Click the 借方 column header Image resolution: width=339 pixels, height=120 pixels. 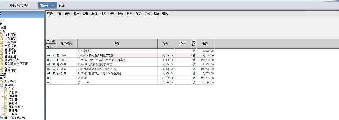pos(166,44)
